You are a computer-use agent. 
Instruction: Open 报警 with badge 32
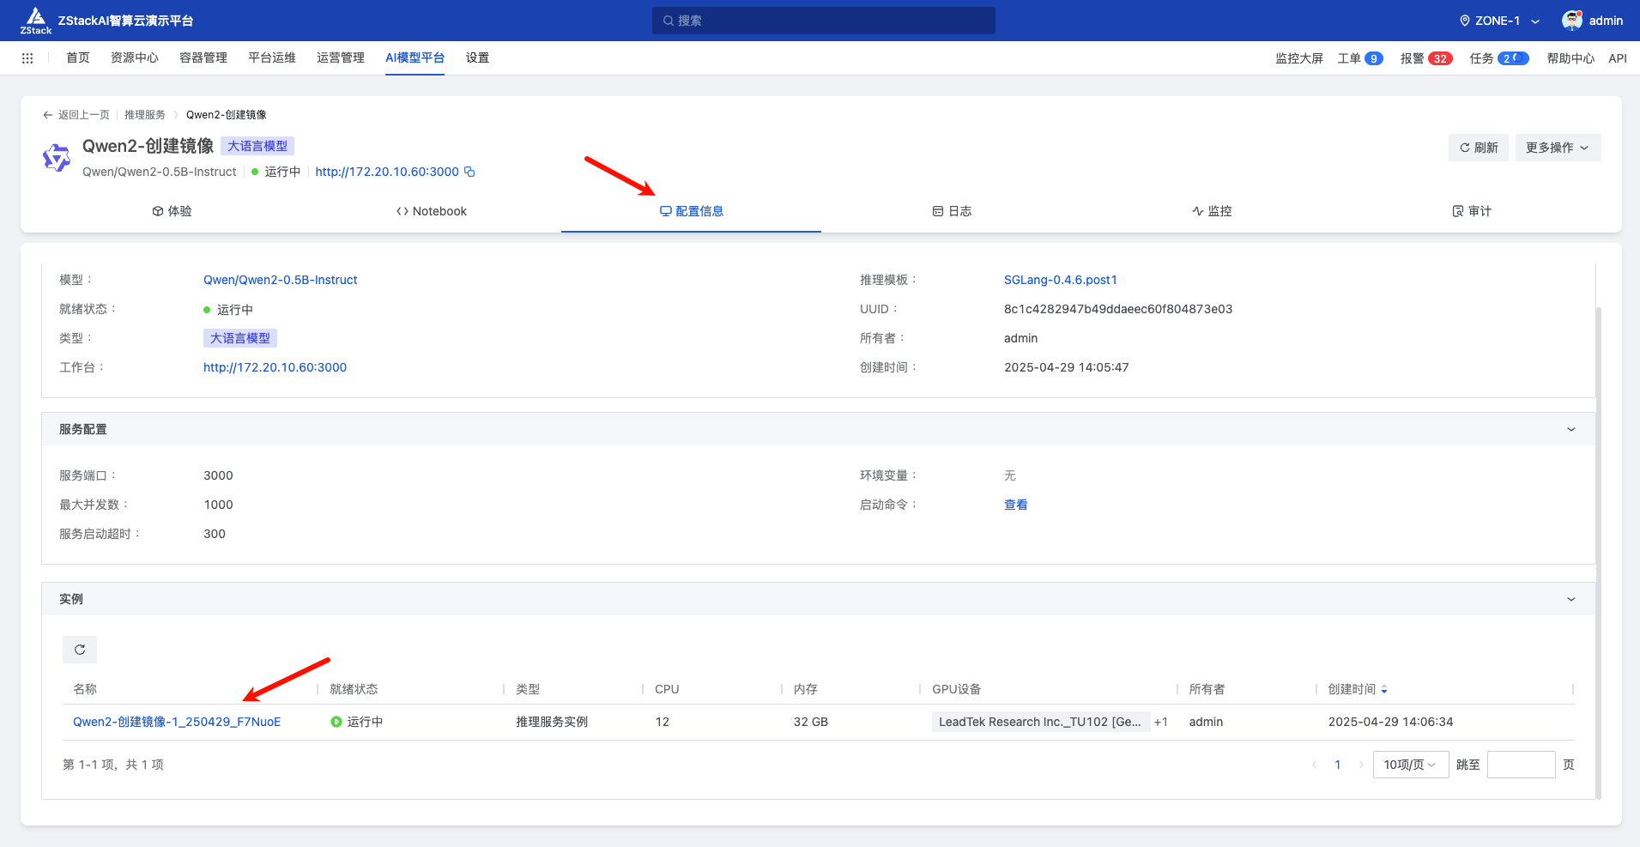tap(1425, 58)
